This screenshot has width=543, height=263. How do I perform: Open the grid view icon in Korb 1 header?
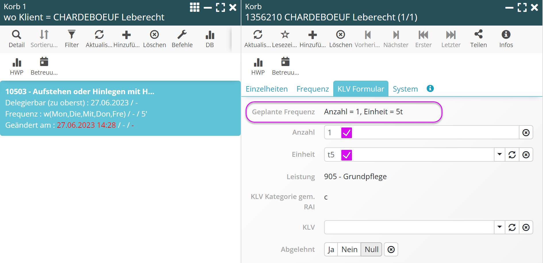[195, 7]
